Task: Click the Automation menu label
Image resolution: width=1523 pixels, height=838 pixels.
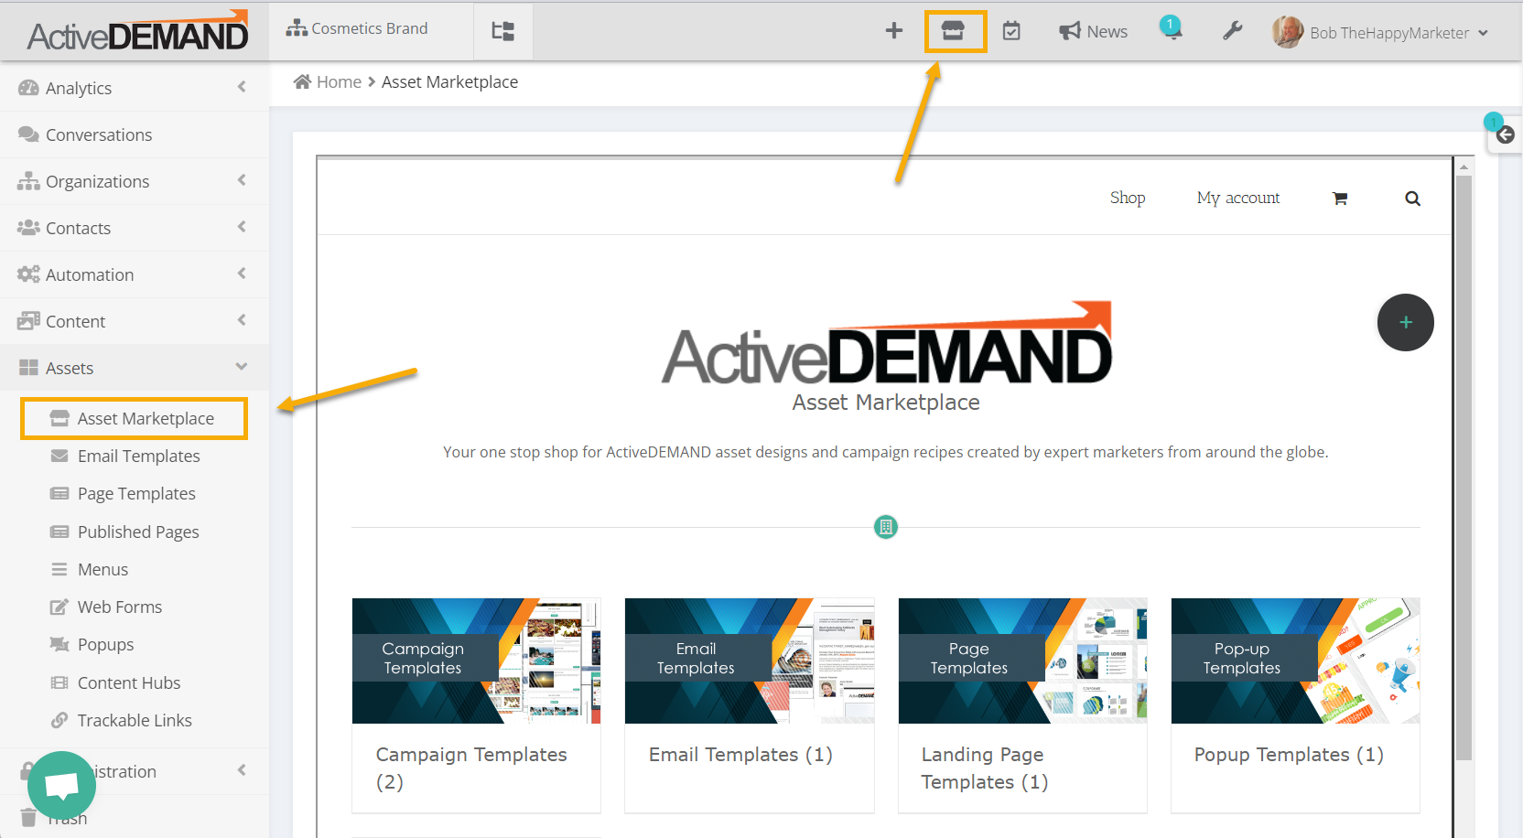Action: [x=90, y=274]
